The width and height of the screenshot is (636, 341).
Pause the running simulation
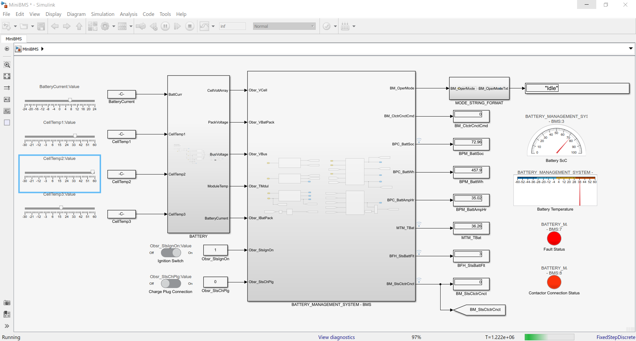click(x=165, y=26)
